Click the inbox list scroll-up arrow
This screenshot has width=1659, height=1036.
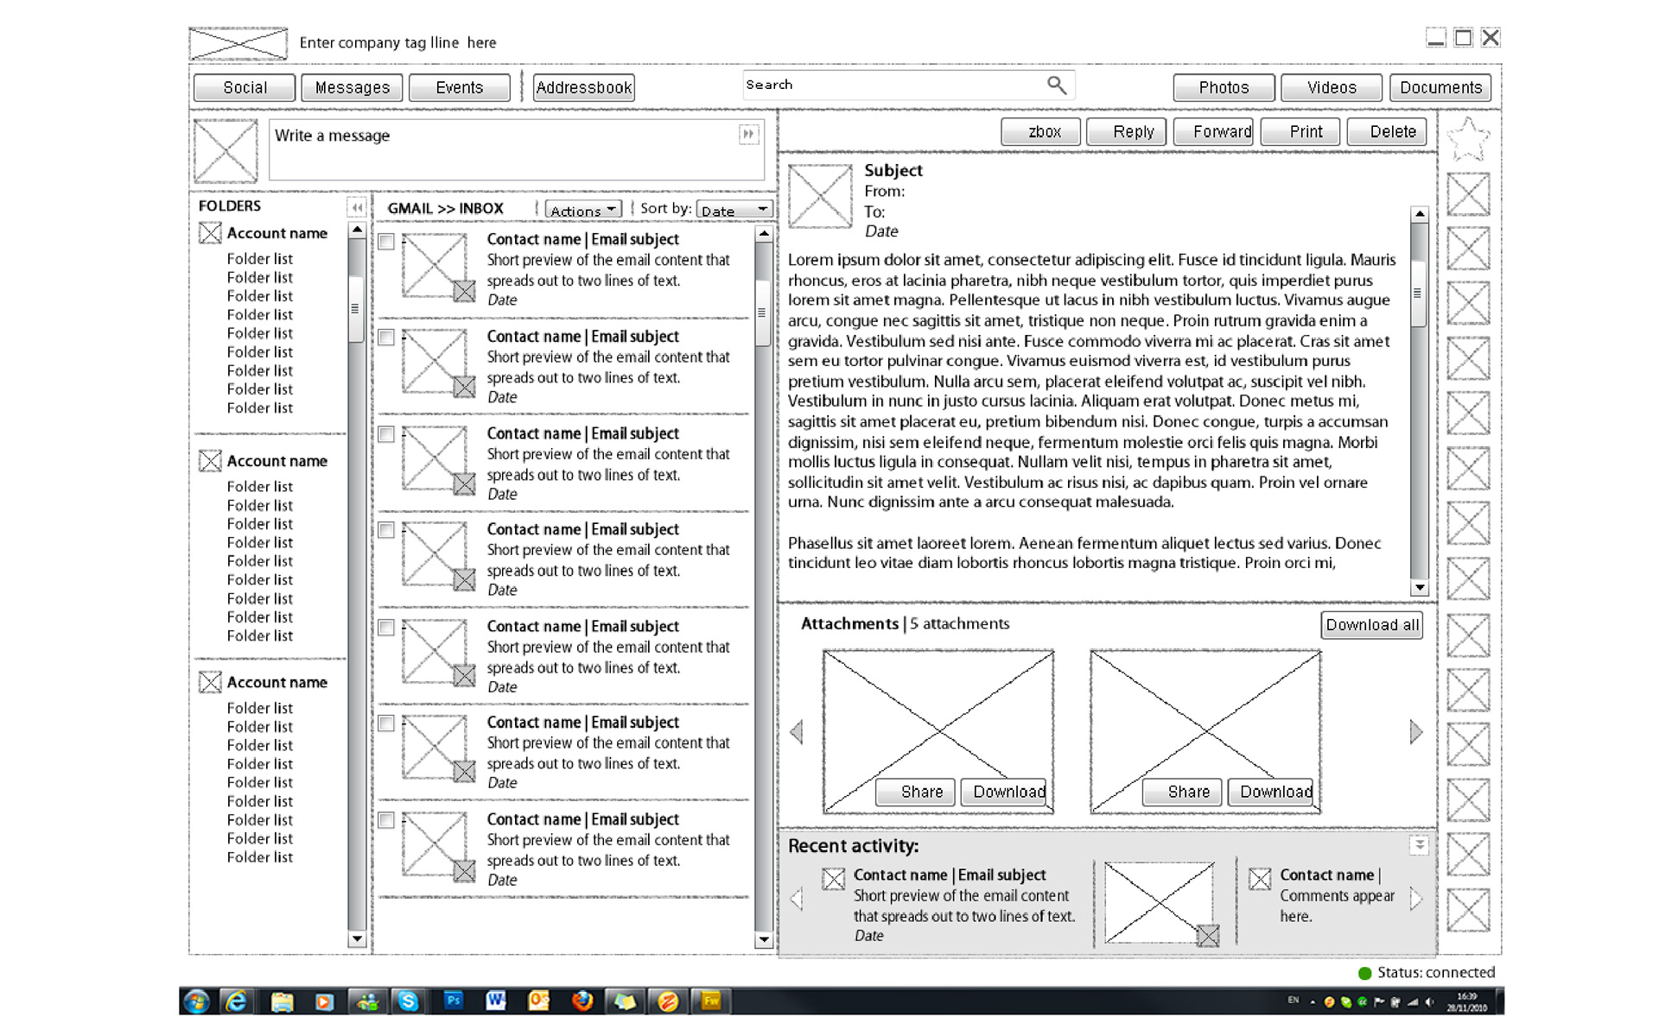tap(763, 234)
